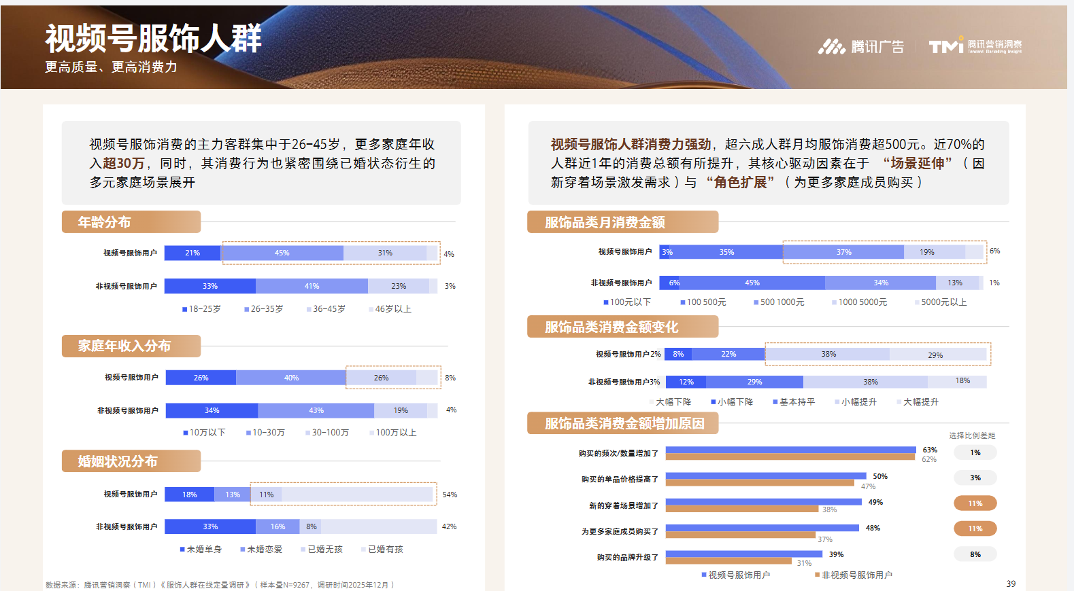Screen dimensions: 1074x591
Task: Click the page number 39
Action: coord(1011,584)
